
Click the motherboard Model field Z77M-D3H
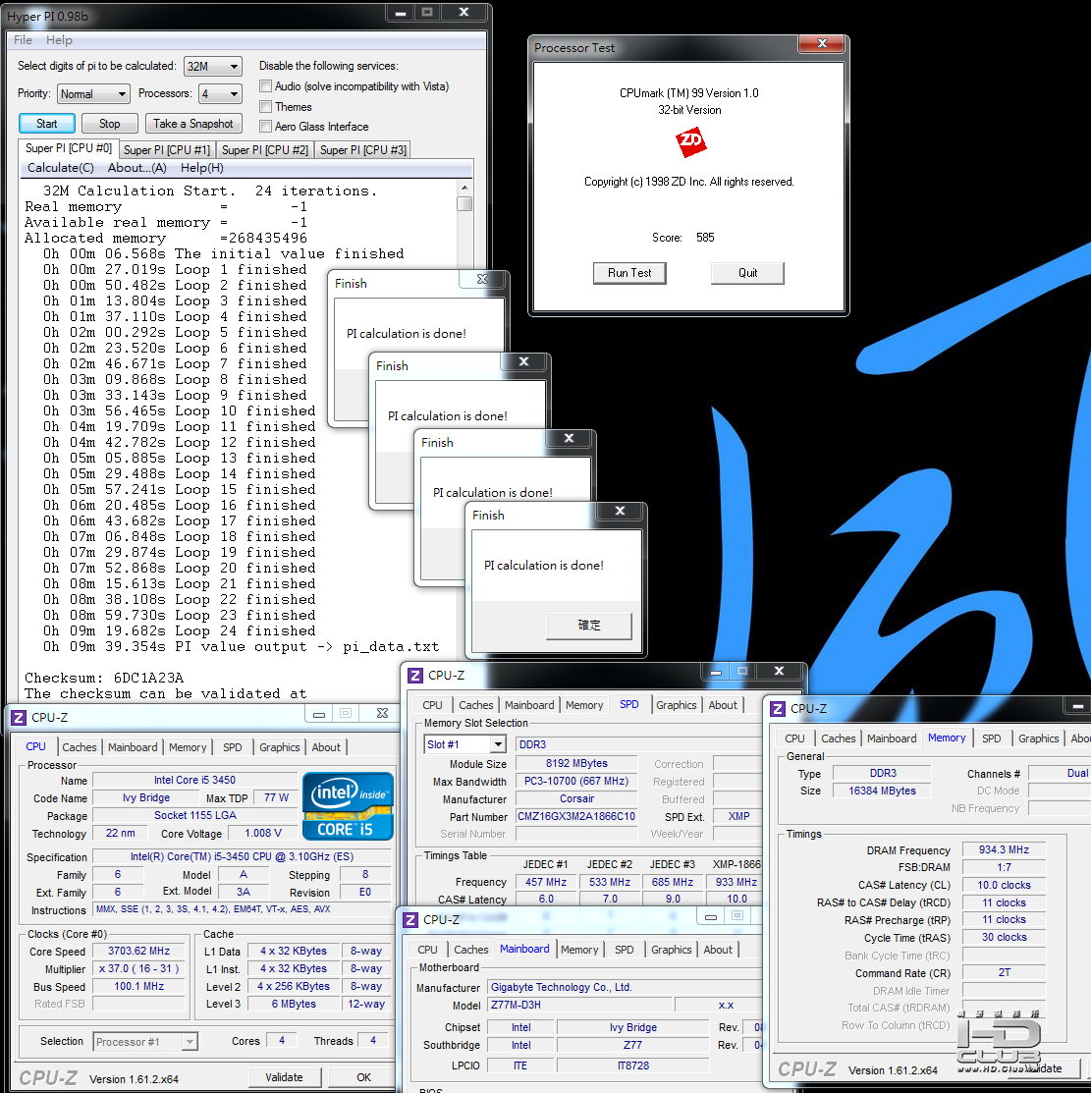(x=580, y=1006)
